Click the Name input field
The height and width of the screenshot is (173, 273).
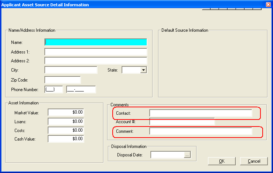pos(95,42)
